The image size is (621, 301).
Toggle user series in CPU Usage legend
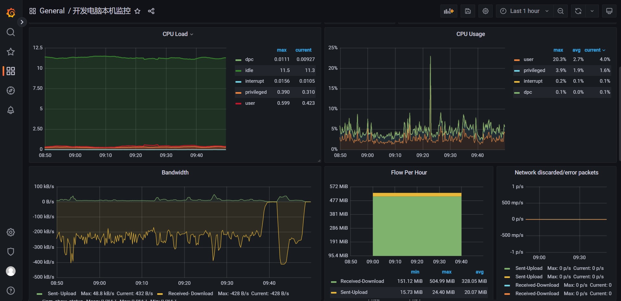(528, 59)
